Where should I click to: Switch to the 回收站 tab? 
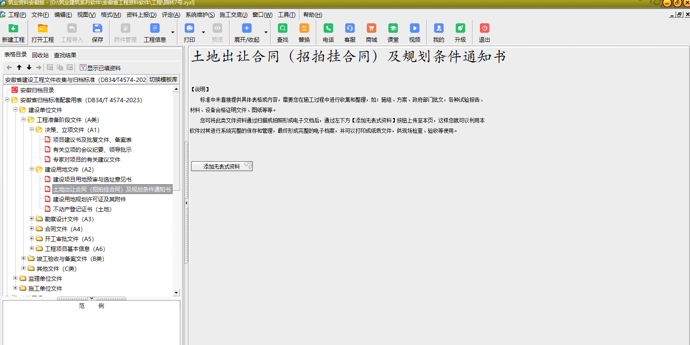(x=40, y=55)
